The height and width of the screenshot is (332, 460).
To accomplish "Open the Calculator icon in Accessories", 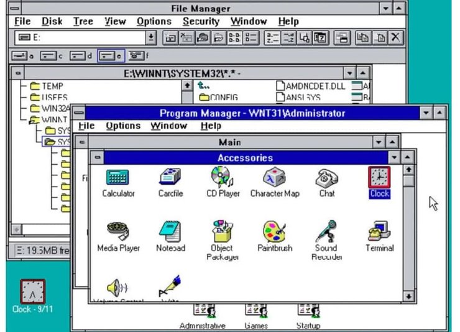I will (x=118, y=177).
